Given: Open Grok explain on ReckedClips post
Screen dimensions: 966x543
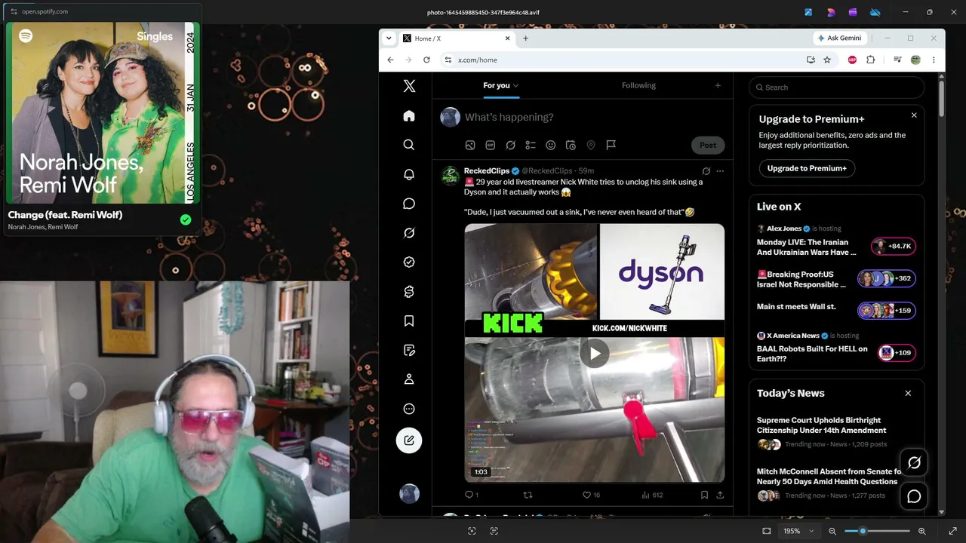Looking at the screenshot, I should (706, 171).
